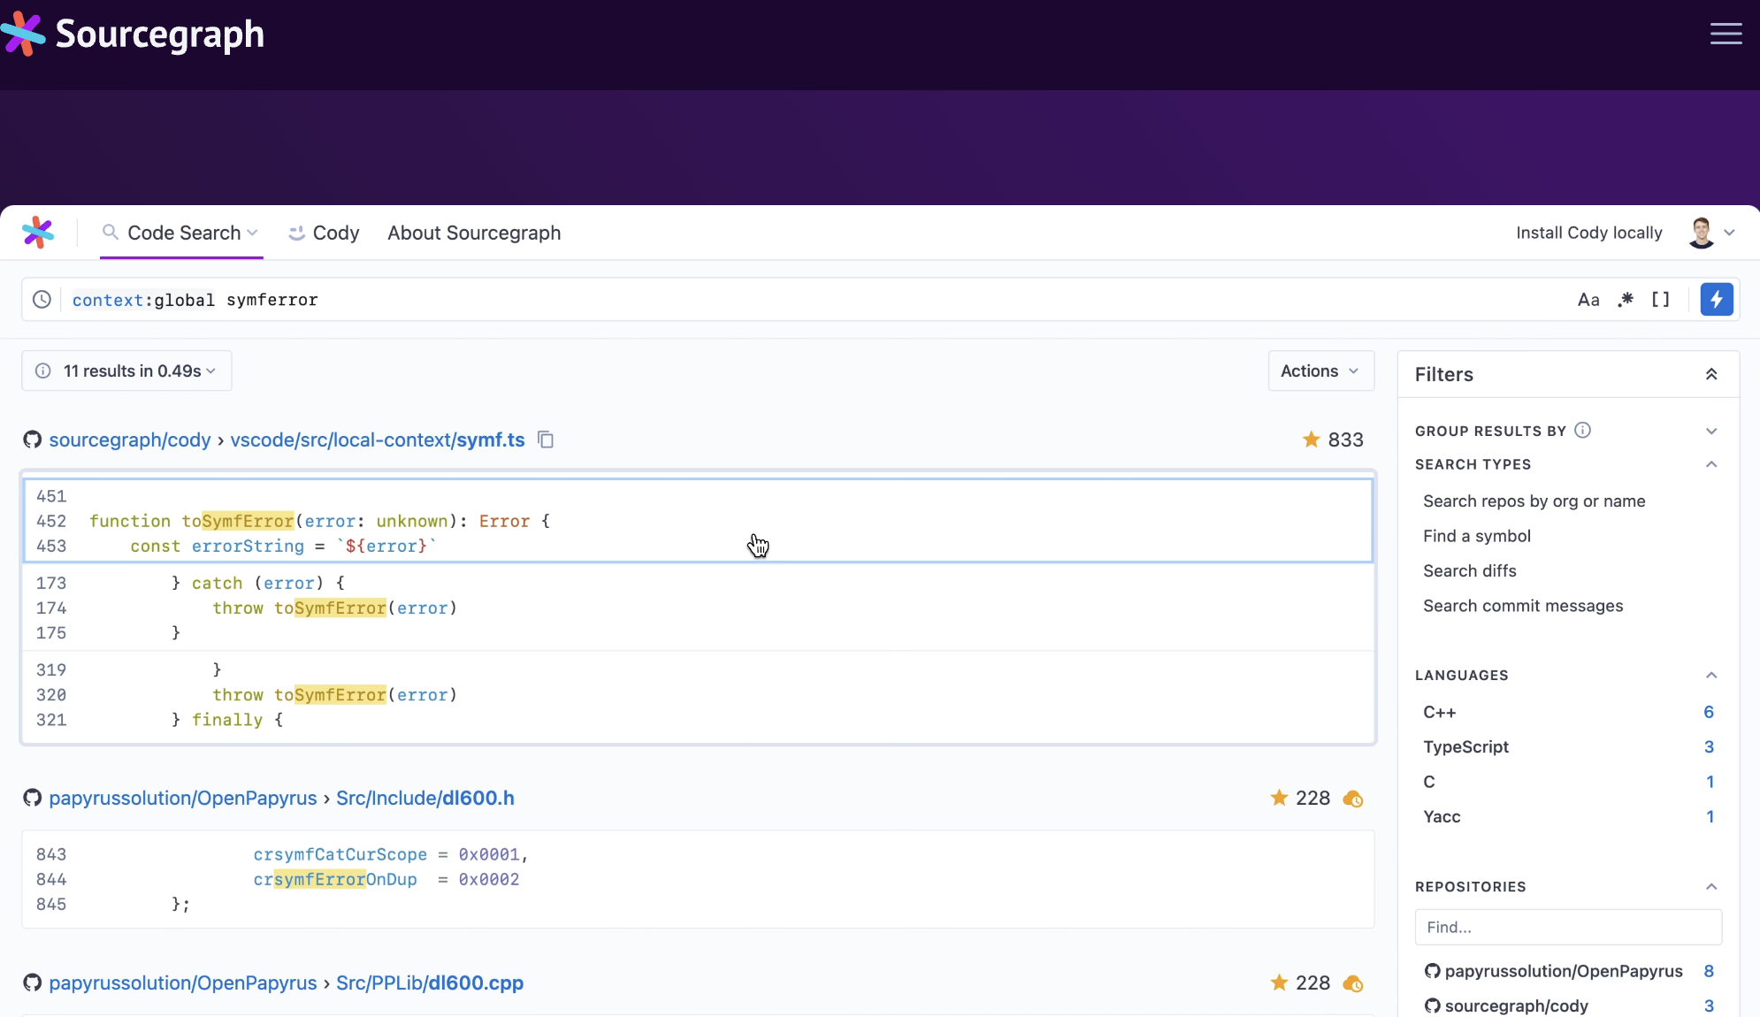Open the Src/PPLib/dl600.cpp file link
Screen dimensions: 1760x1017
pos(430,983)
